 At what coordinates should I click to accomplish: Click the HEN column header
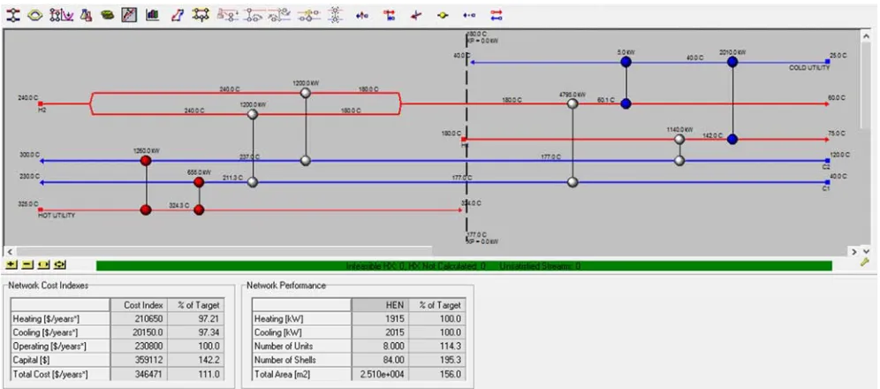click(385, 305)
